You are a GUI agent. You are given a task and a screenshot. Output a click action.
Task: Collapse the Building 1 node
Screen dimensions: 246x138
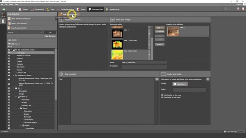pos(16,97)
